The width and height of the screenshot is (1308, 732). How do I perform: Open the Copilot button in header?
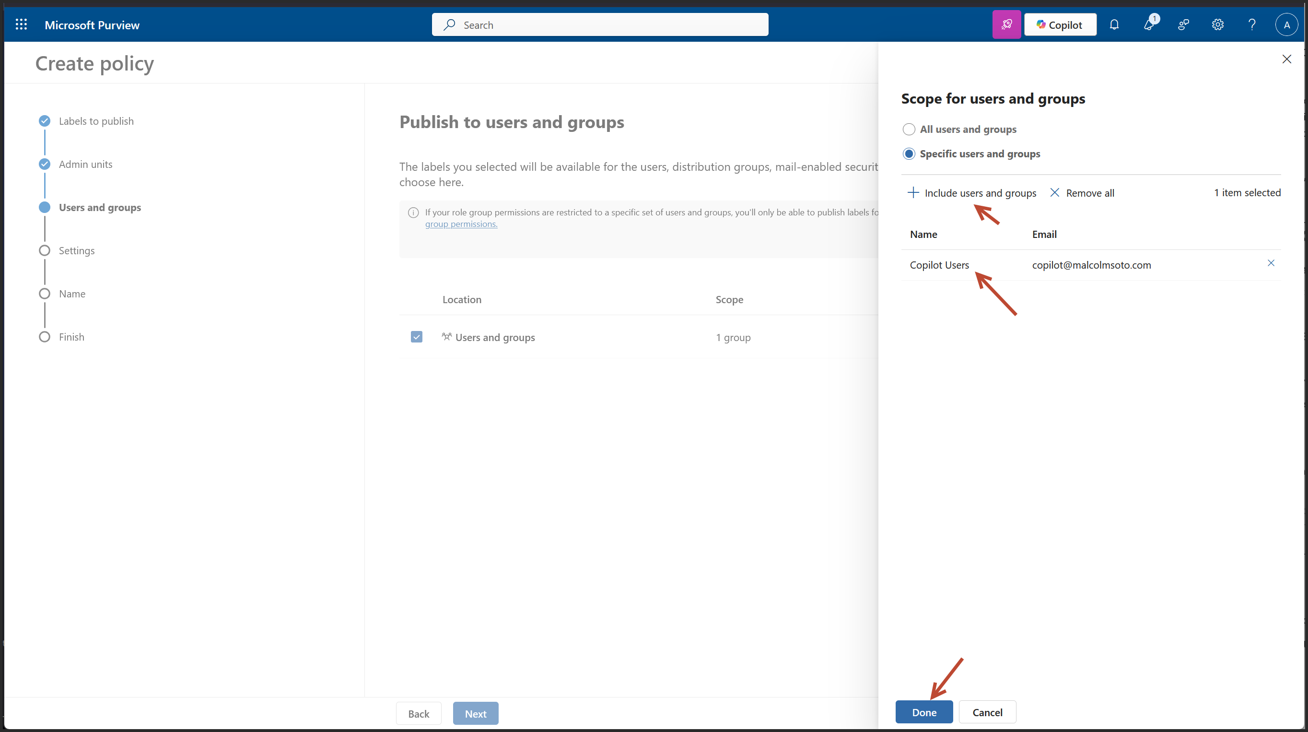(1060, 24)
